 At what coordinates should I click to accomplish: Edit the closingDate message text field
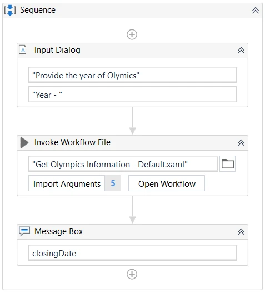132,253
